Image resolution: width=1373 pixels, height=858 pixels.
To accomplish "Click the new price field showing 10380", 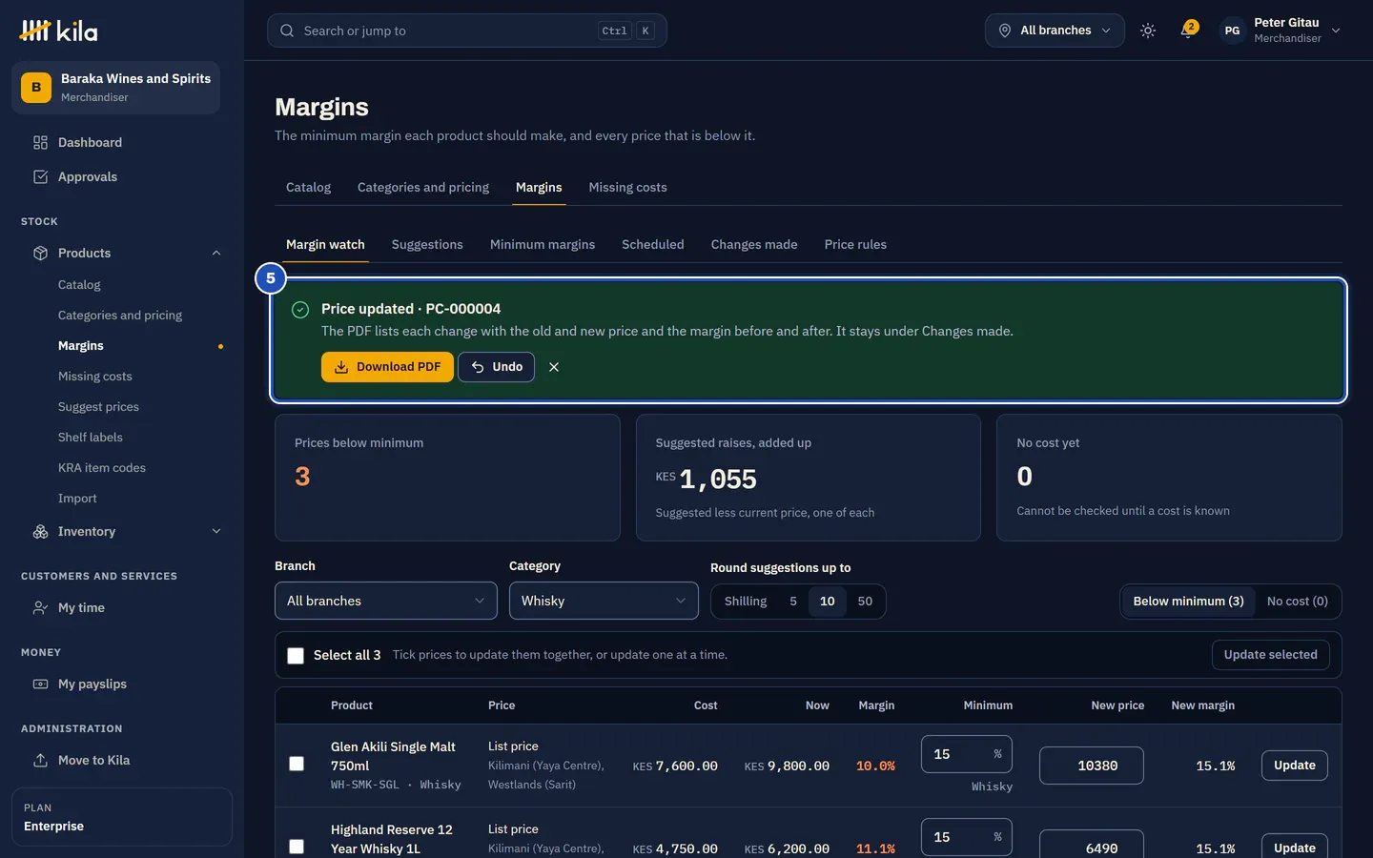I will [1091, 766].
